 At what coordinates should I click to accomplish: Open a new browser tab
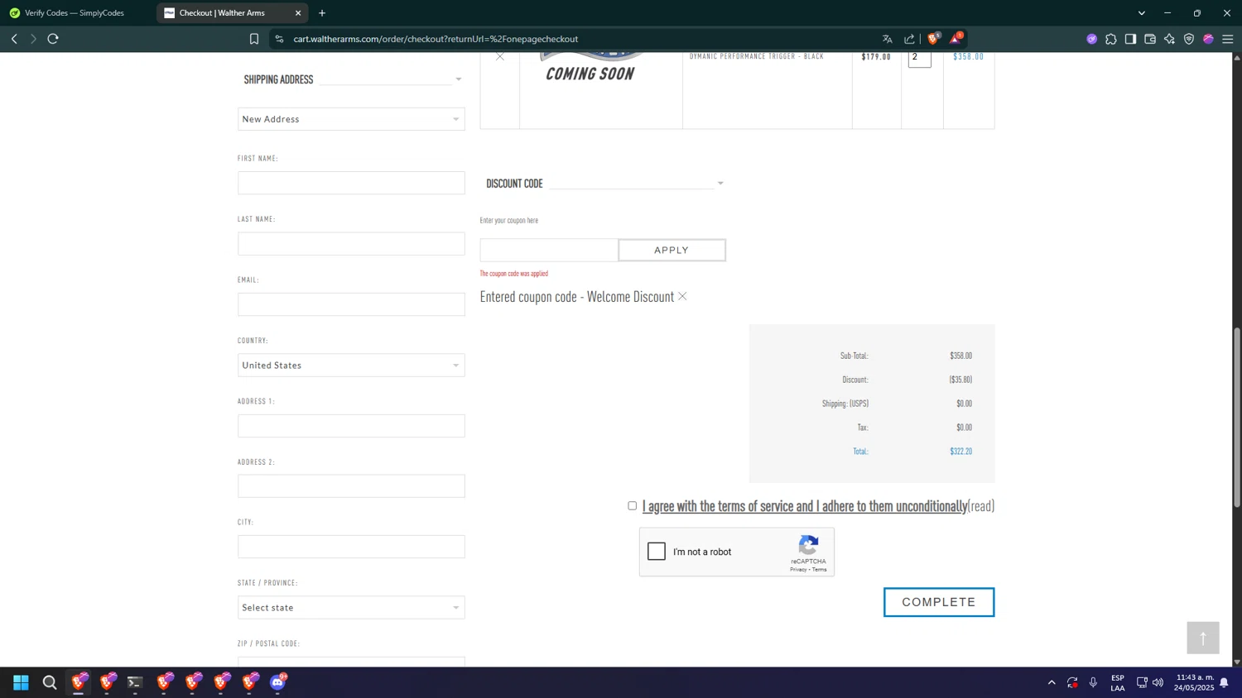[322, 13]
